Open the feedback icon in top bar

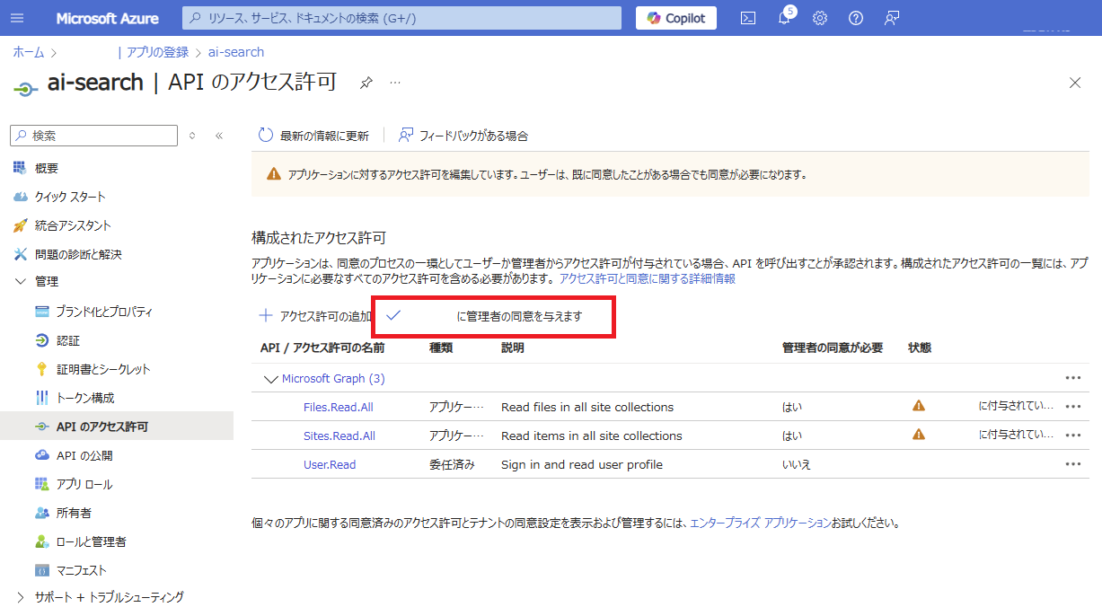click(892, 18)
